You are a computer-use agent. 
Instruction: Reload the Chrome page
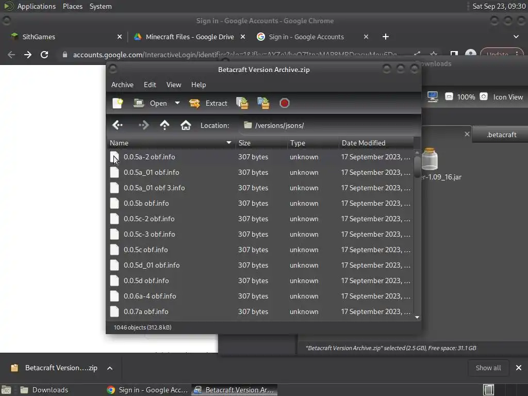tap(44, 55)
